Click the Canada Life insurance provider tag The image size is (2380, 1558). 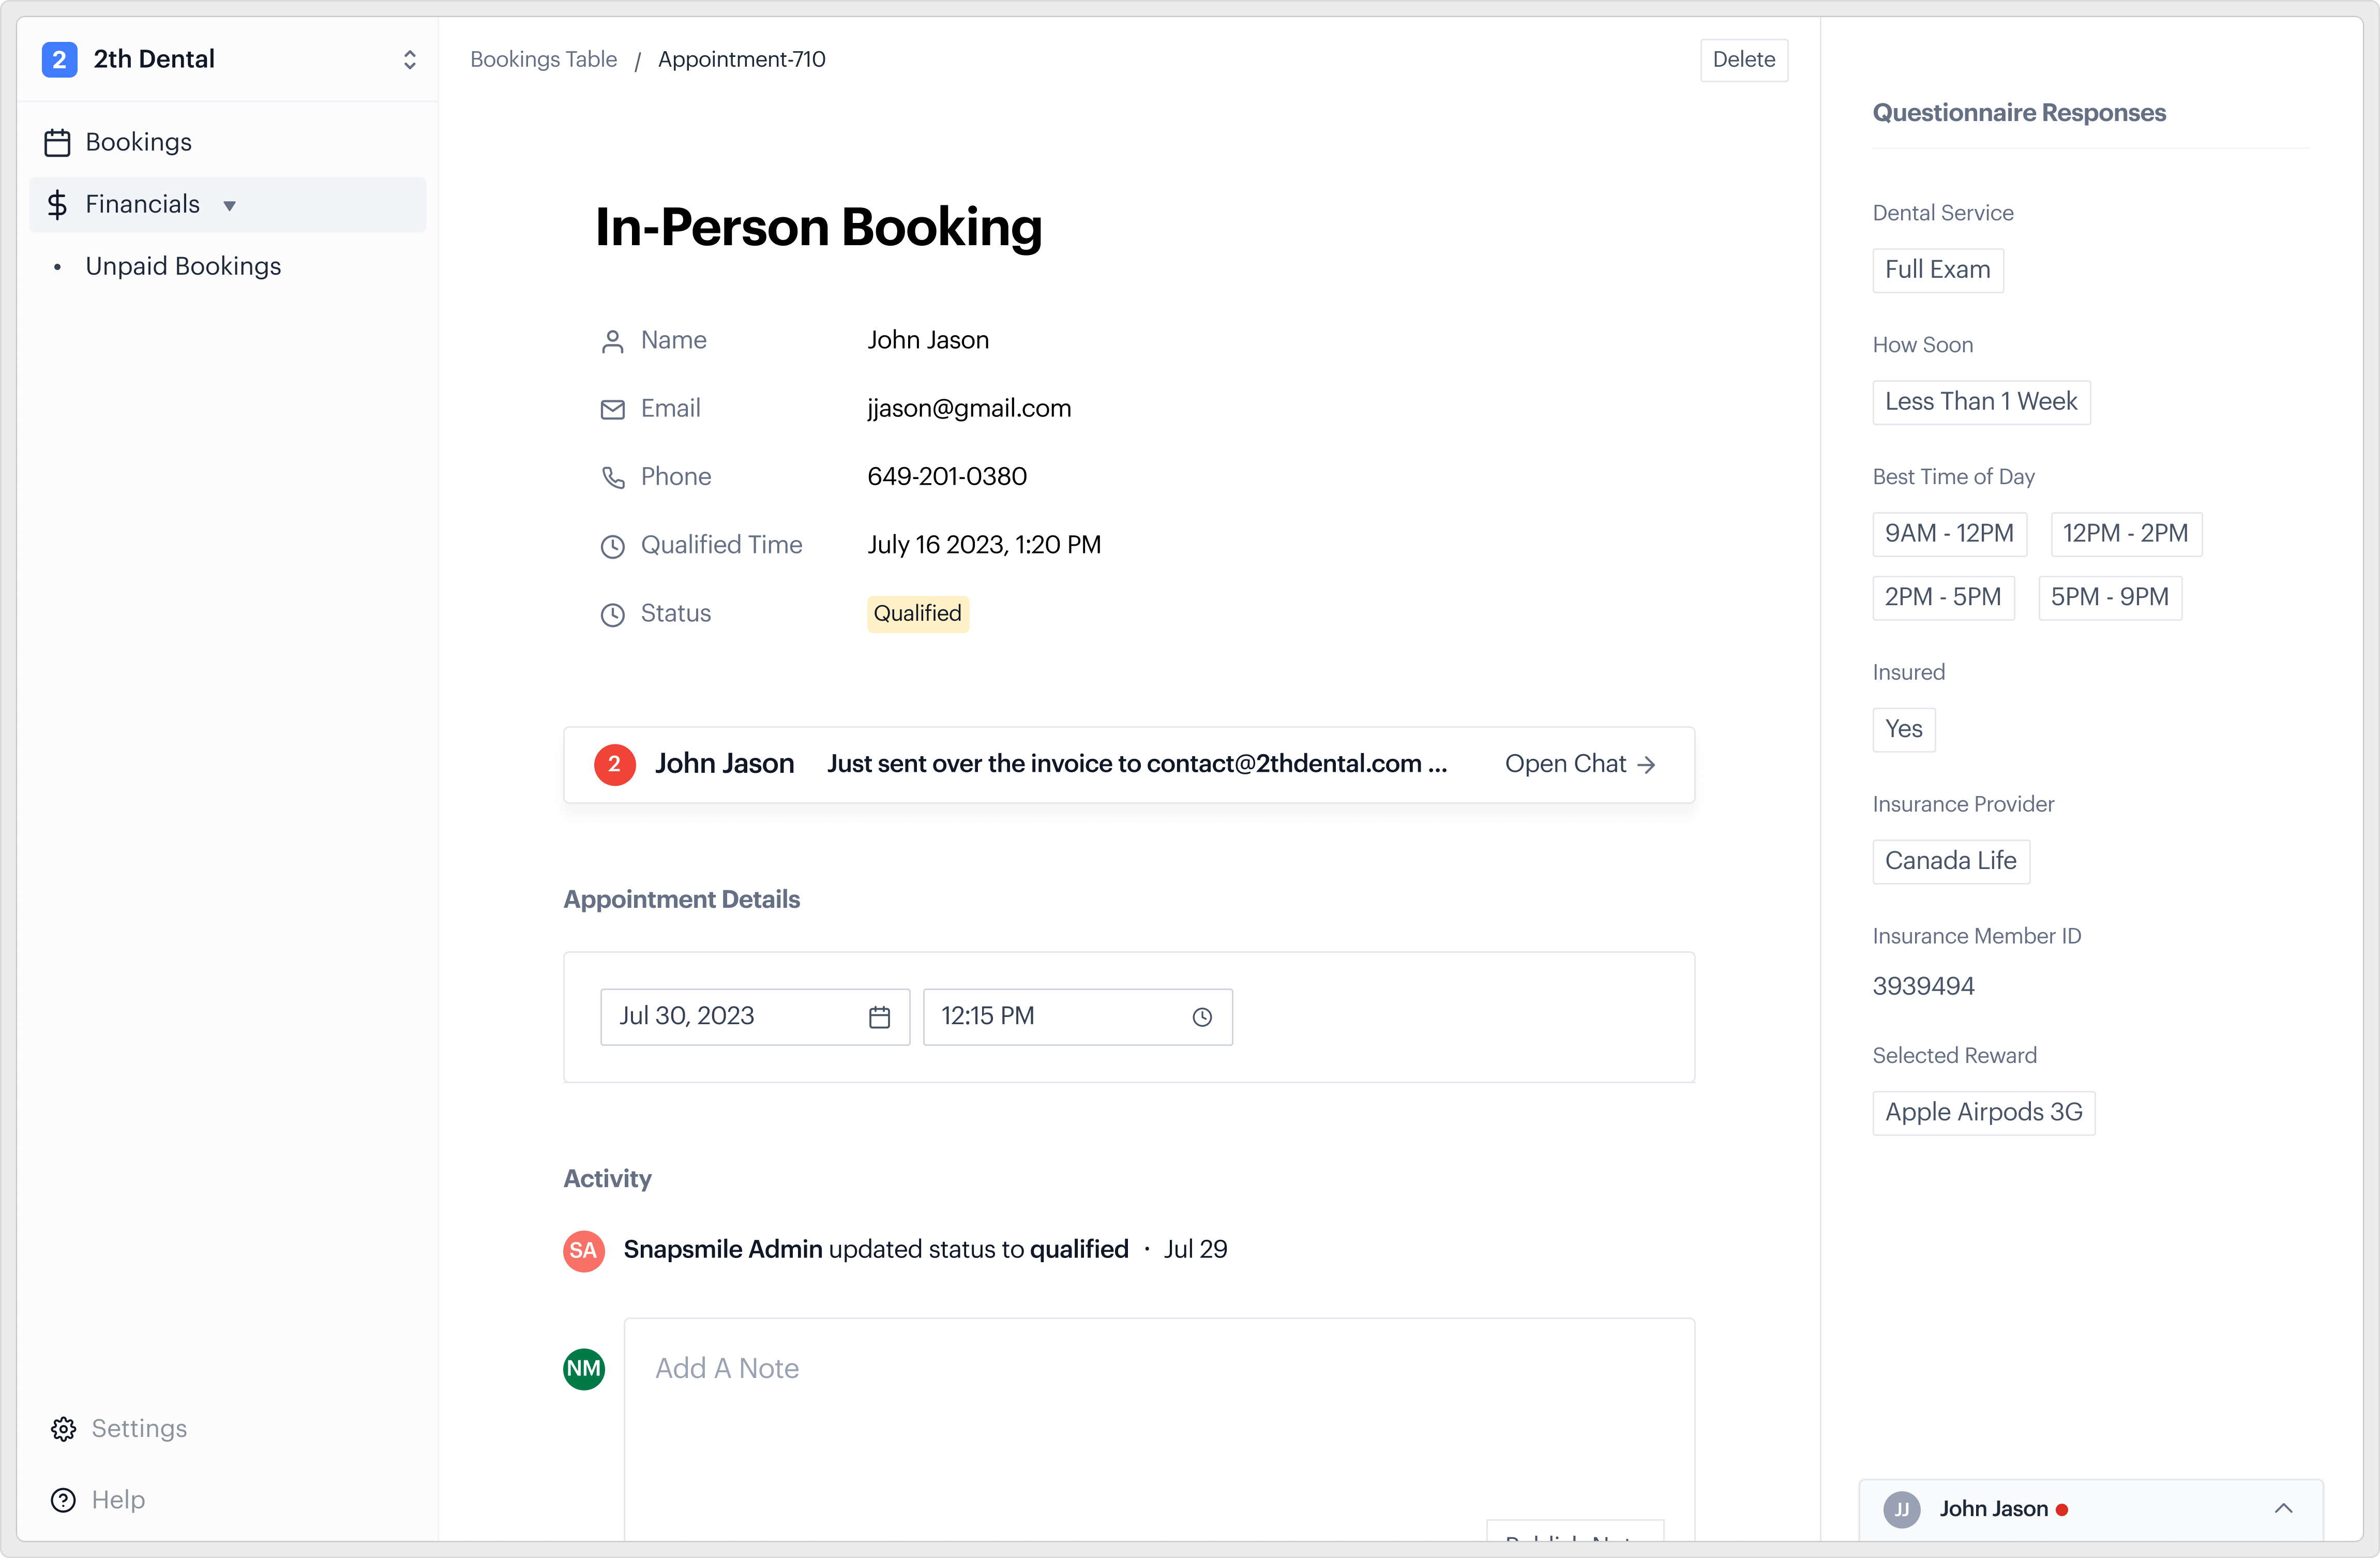(x=1951, y=861)
